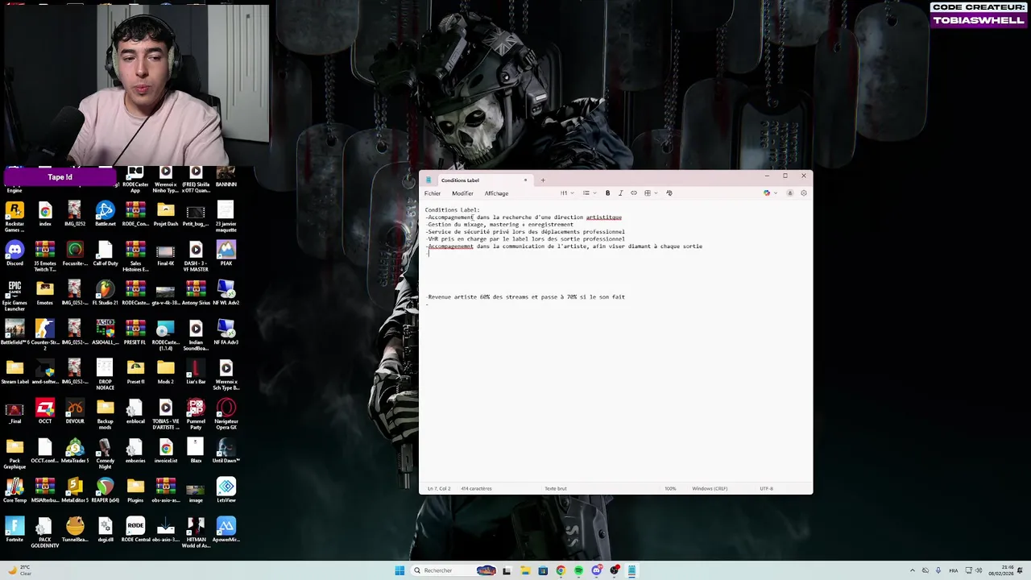Viewport: 1031px width, 580px height.
Task: Select the HITMAN World of Assassination icon
Action: [x=196, y=532]
